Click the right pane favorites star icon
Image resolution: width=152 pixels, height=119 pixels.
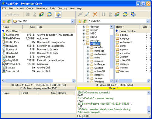[x=80, y=21]
